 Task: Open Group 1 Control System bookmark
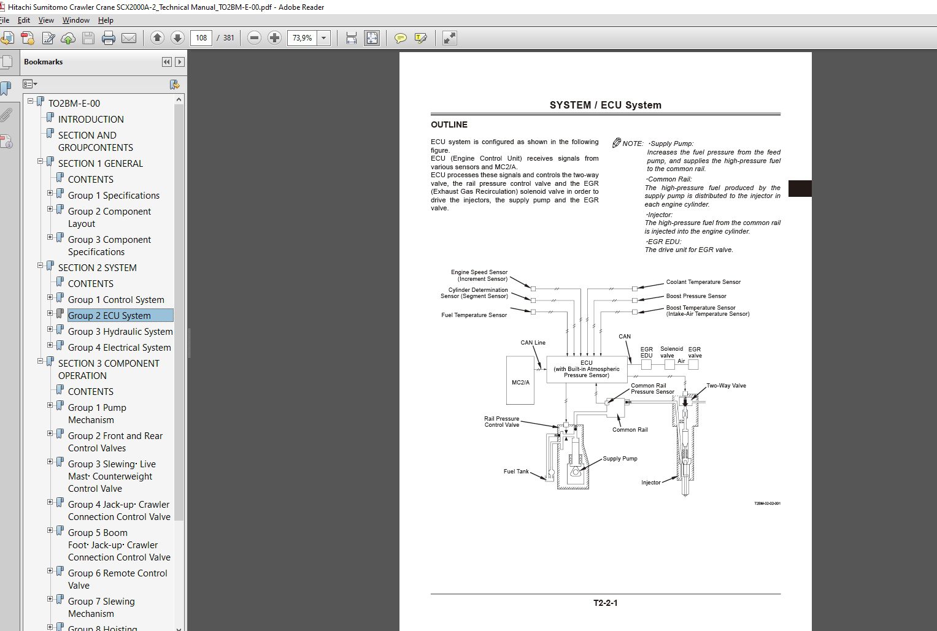[x=116, y=300]
